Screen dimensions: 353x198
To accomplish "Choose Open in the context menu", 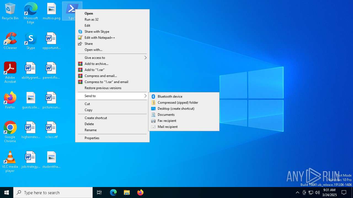I will click(x=113, y=13).
